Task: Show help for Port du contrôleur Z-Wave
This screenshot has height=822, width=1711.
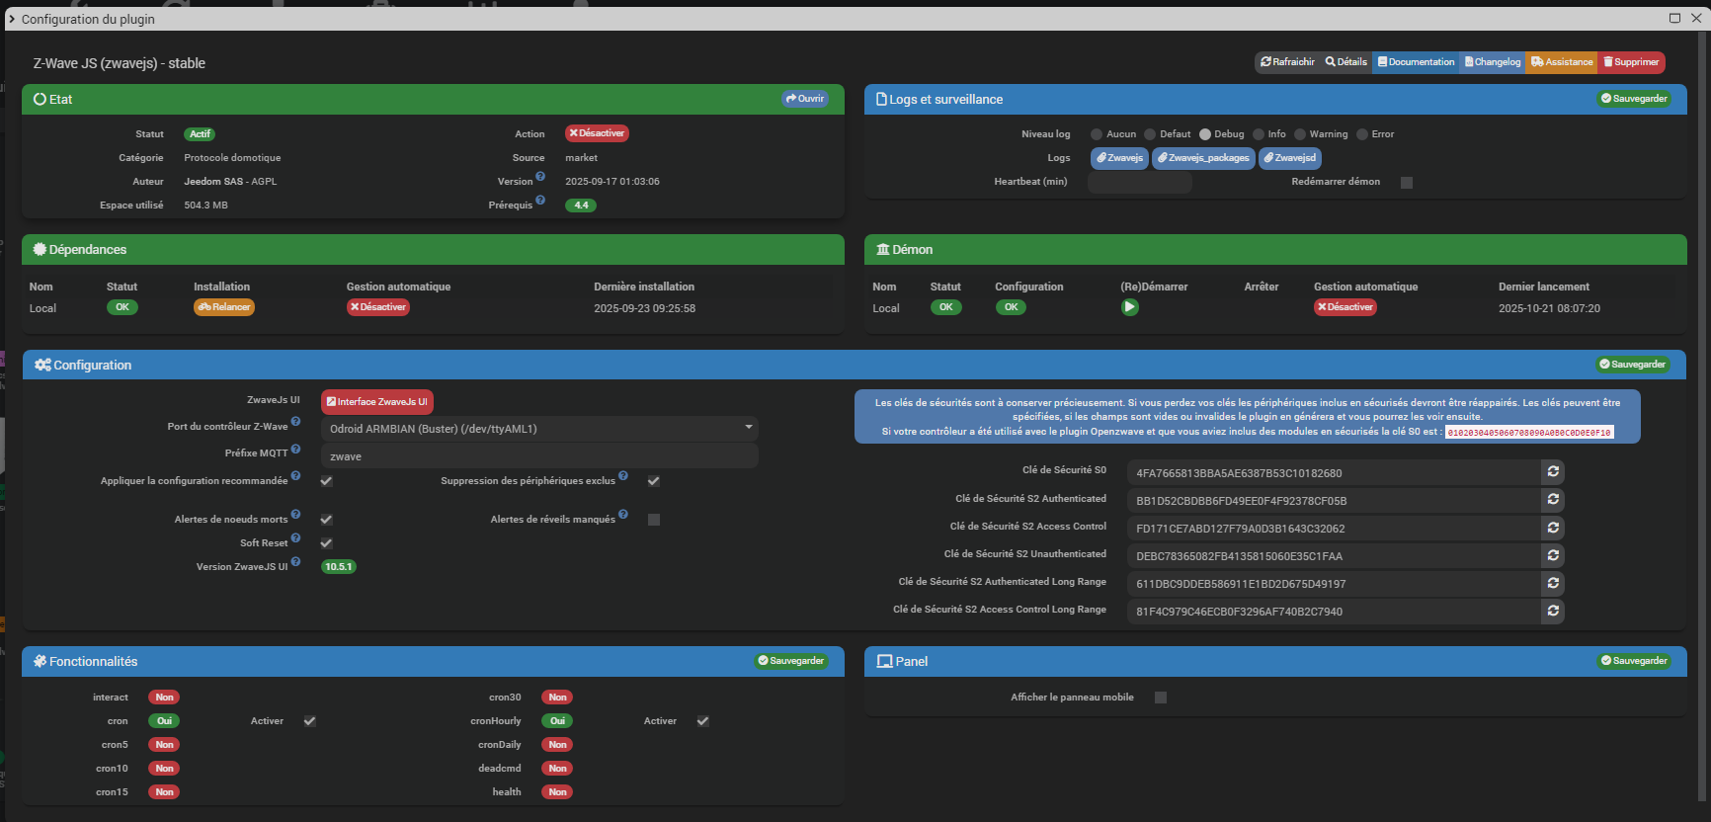Action: point(295,422)
